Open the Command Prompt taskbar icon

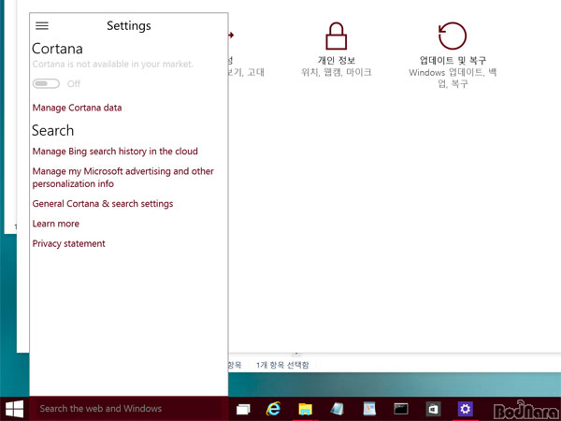[x=401, y=409]
